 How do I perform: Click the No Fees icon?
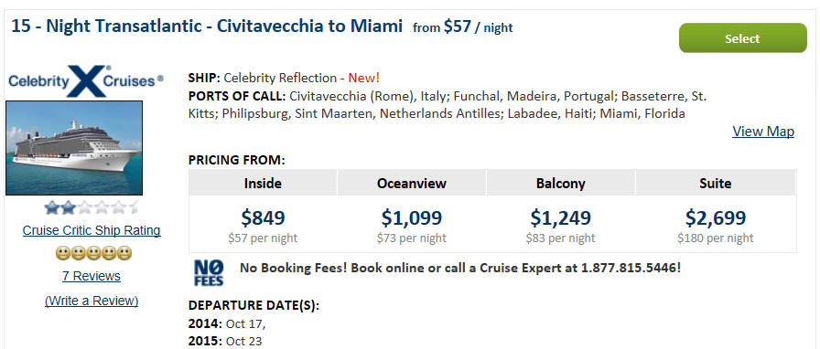209,273
